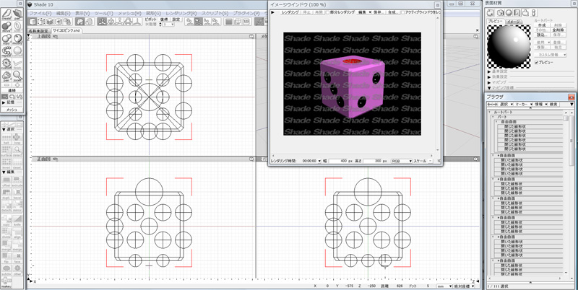Toggle the プレビュー checkbox in material panel
The height and width of the screenshot is (290, 578).
click(536, 63)
